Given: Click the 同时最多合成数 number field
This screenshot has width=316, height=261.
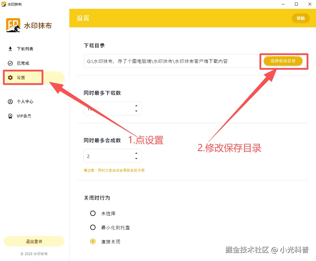Looking at the screenshot, I should [113, 156].
